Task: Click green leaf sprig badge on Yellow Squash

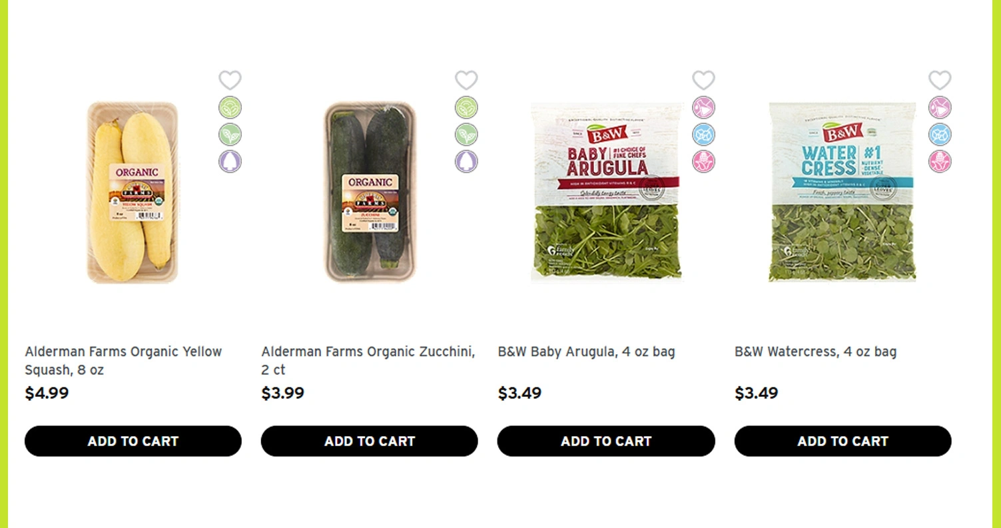Action: 230,134
